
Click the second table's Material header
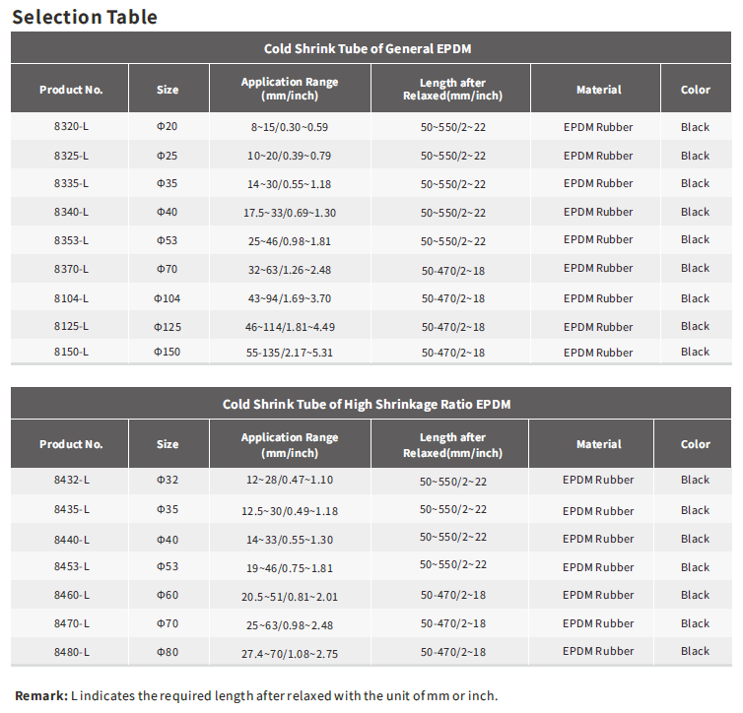click(x=598, y=444)
